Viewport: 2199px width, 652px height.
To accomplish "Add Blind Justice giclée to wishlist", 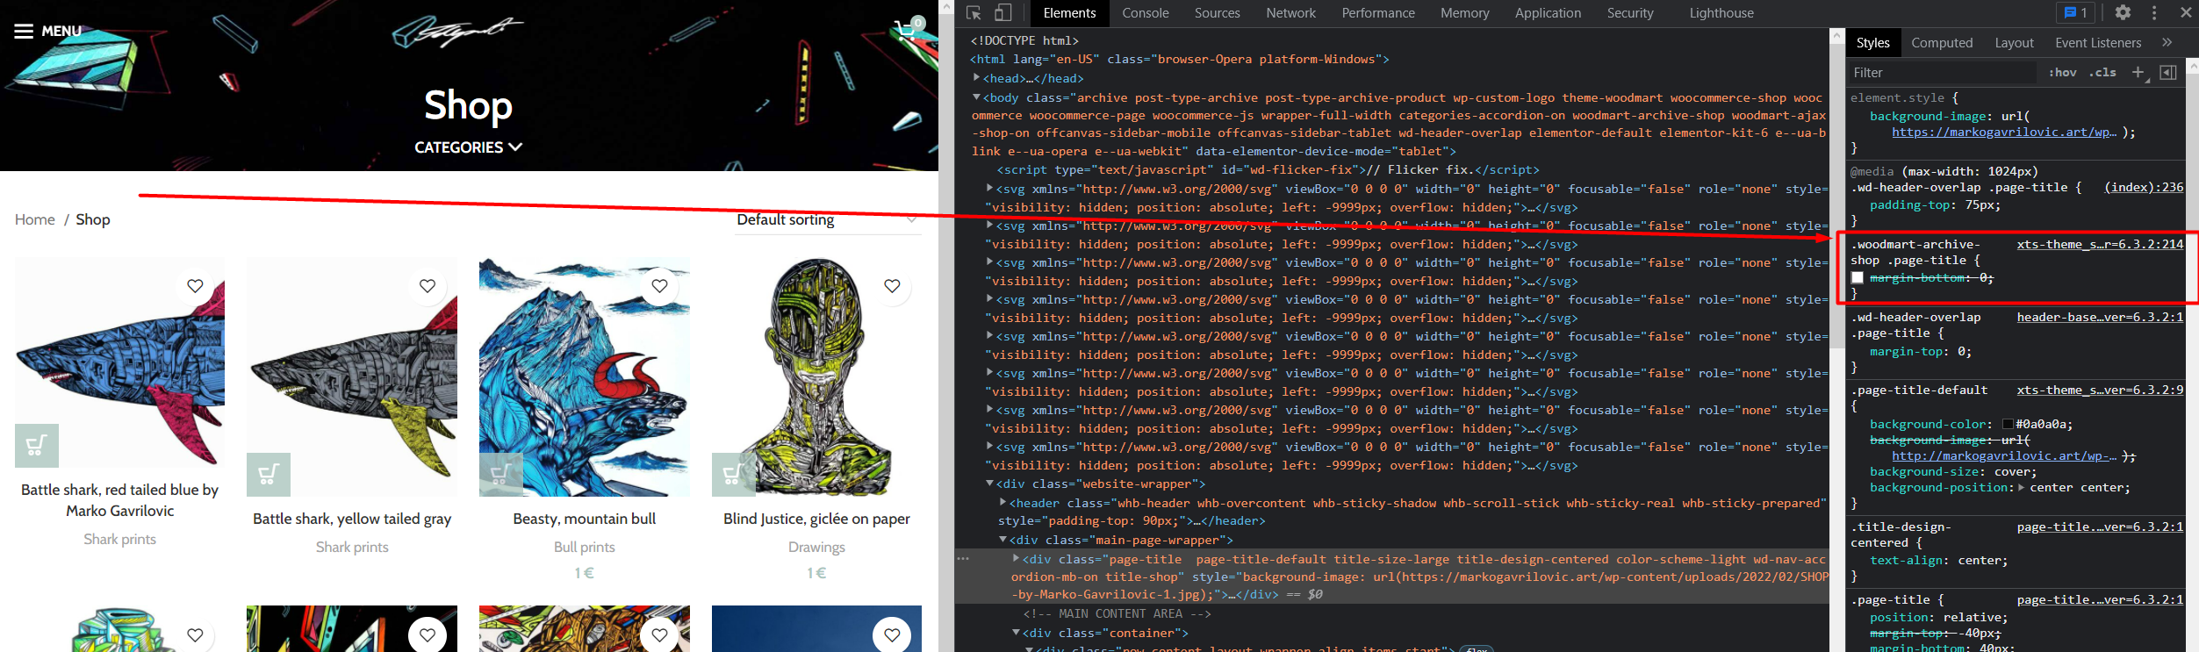I will pos(892,285).
